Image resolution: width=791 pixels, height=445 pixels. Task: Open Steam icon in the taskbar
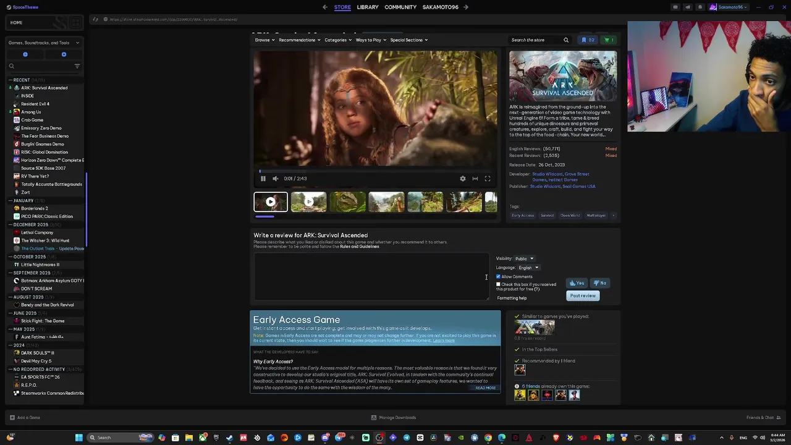230,438
